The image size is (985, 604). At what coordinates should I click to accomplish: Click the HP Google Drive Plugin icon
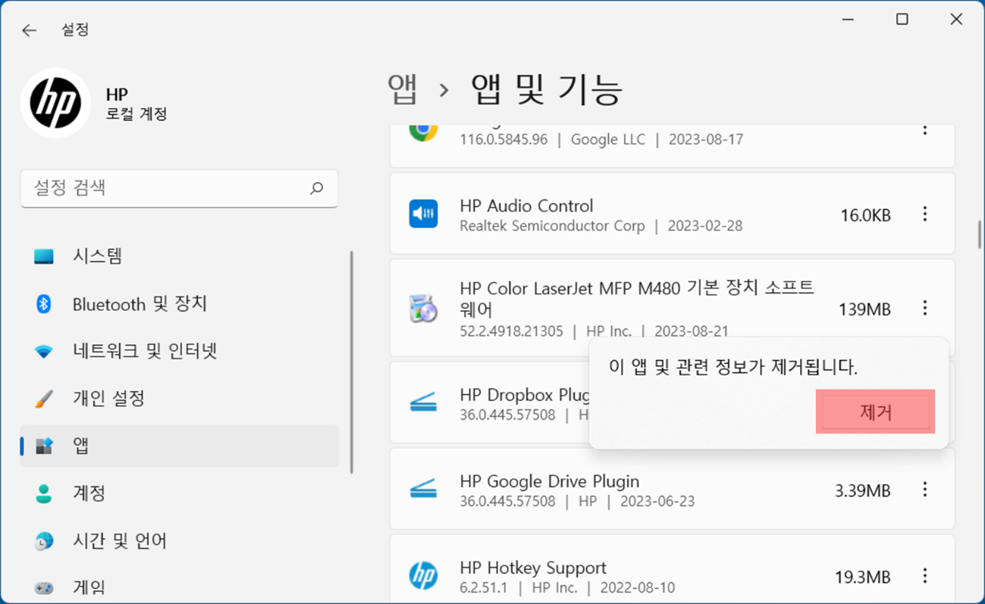(423, 489)
